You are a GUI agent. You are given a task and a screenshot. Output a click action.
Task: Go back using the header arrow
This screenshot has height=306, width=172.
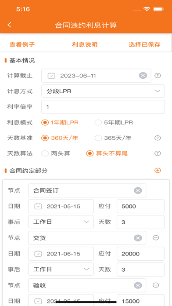(9, 25)
